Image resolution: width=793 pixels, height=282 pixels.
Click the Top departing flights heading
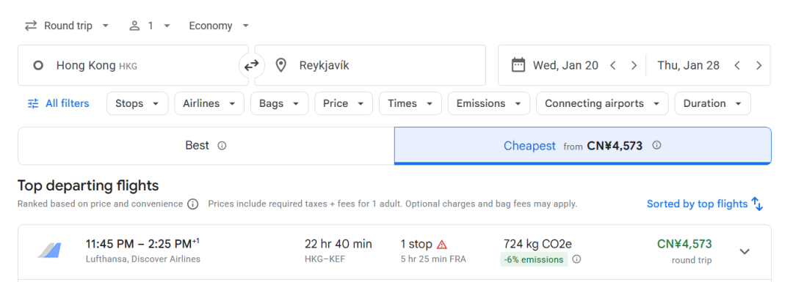click(x=88, y=185)
